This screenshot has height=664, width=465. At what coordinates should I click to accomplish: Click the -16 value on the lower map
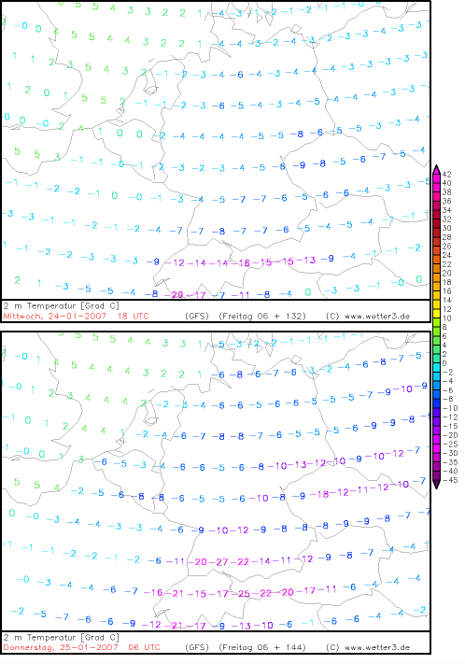coord(153,592)
